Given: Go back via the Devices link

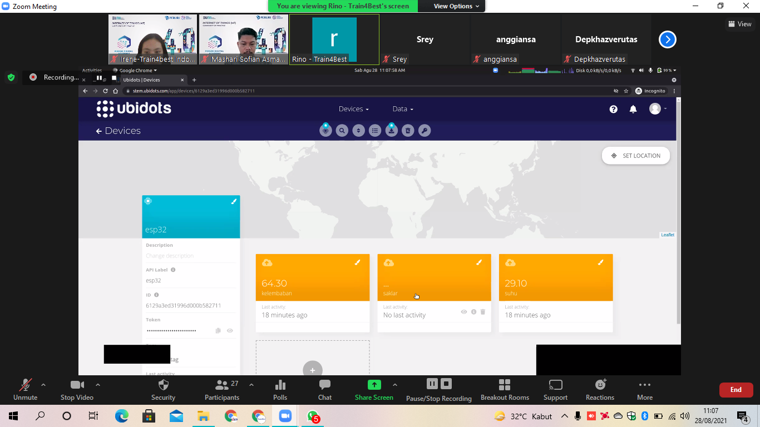Looking at the screenshot, I should (x=118, y=131).
